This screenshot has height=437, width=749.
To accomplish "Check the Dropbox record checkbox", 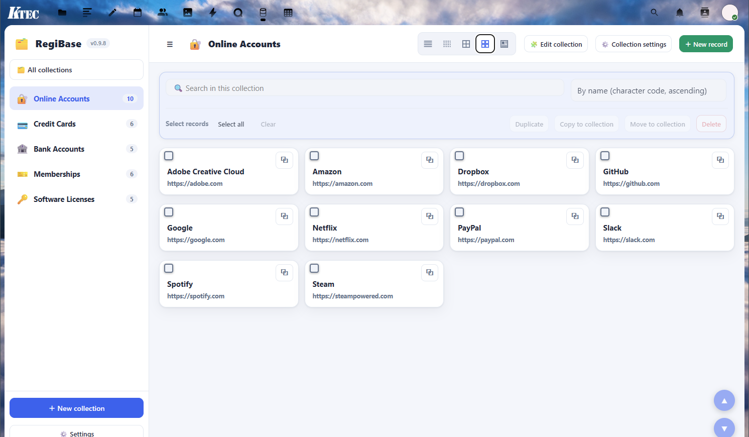I will point(459,156).
